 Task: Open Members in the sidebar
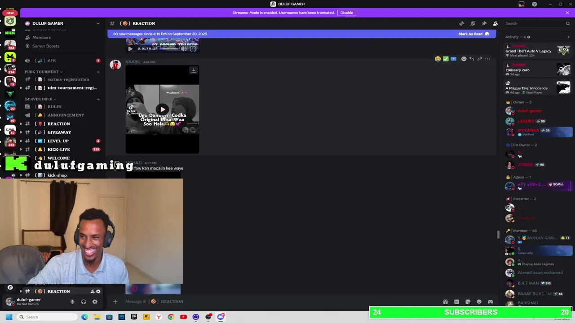(x=41, y=37)
